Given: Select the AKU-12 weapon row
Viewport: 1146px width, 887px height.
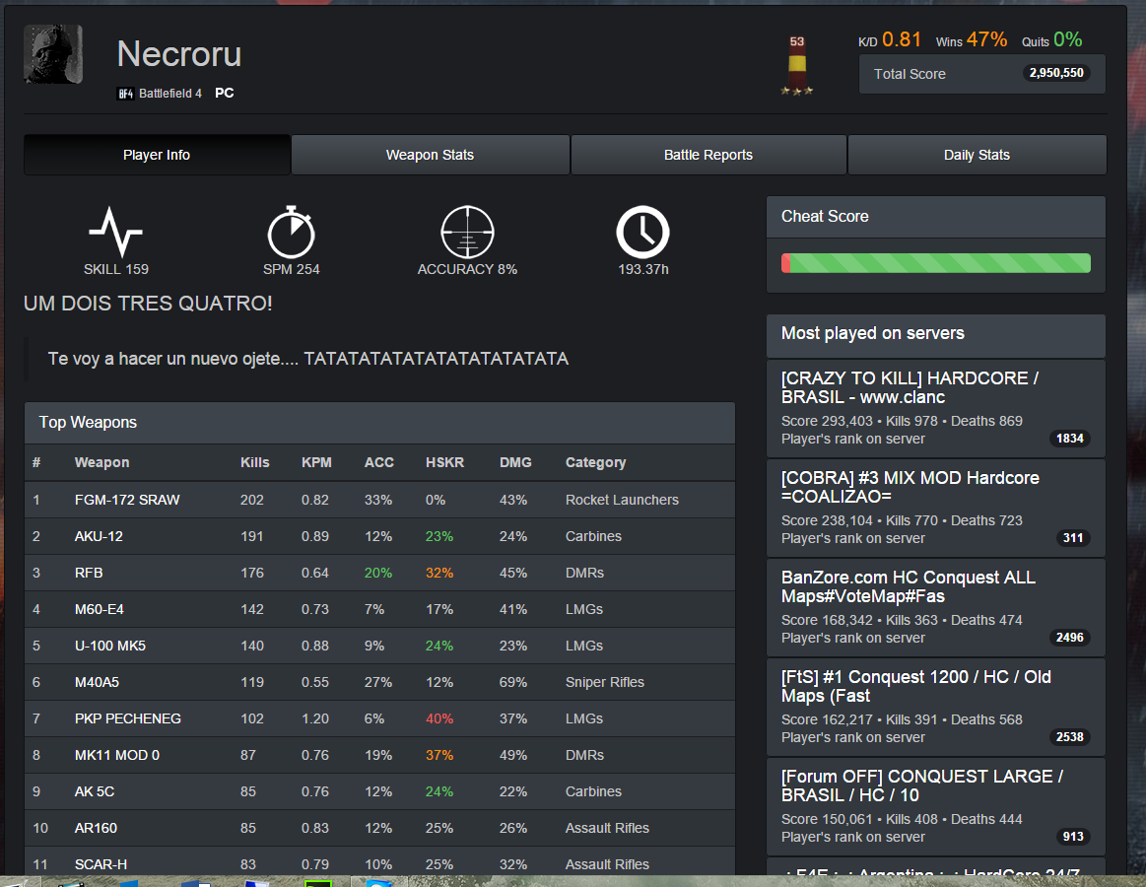Looking at the screenshot, I should [379, 536].
